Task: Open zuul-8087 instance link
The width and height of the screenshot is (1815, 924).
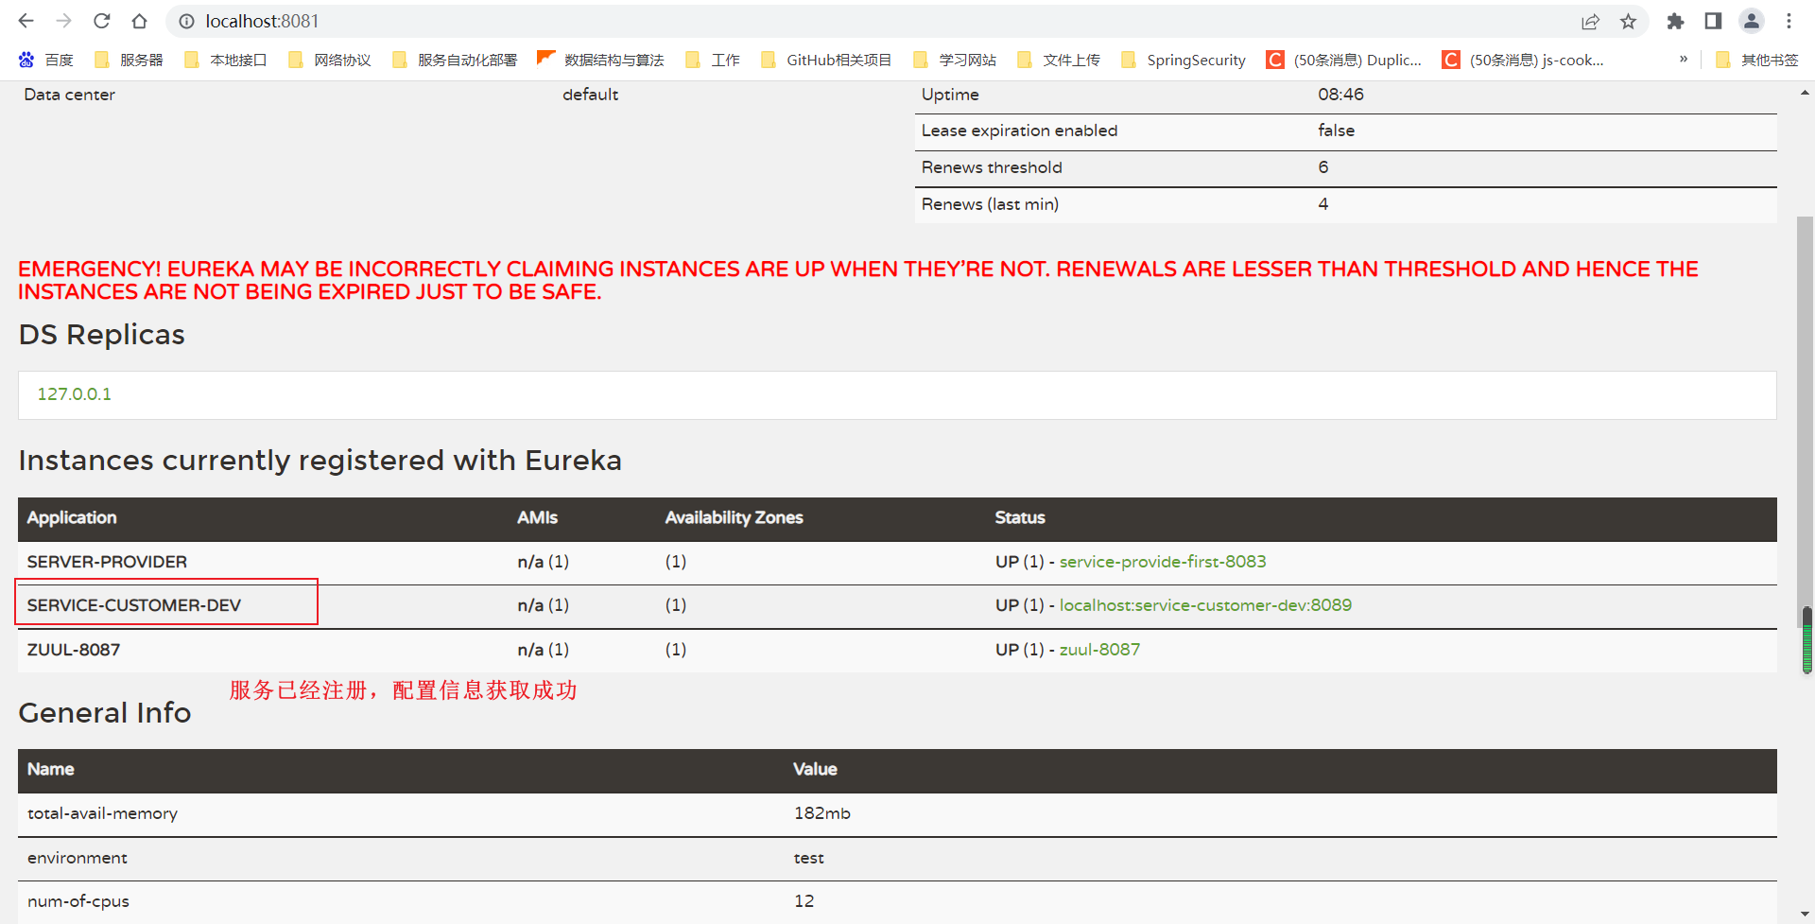Action: [x=1099, y=650]
